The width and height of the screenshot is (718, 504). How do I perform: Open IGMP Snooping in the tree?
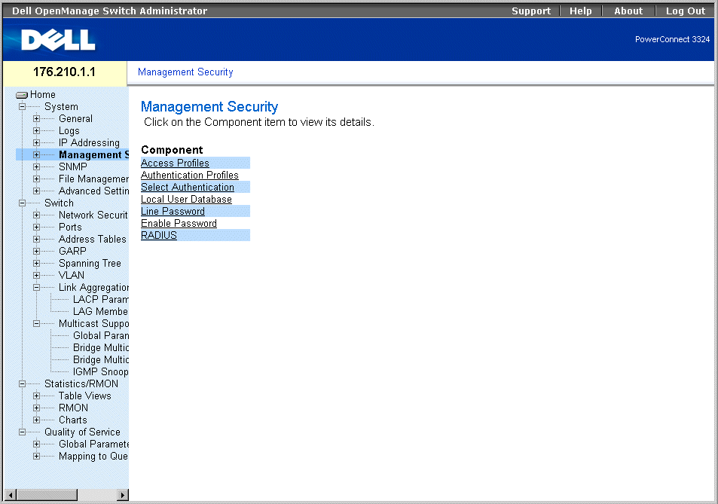click(x=101, y=371)
